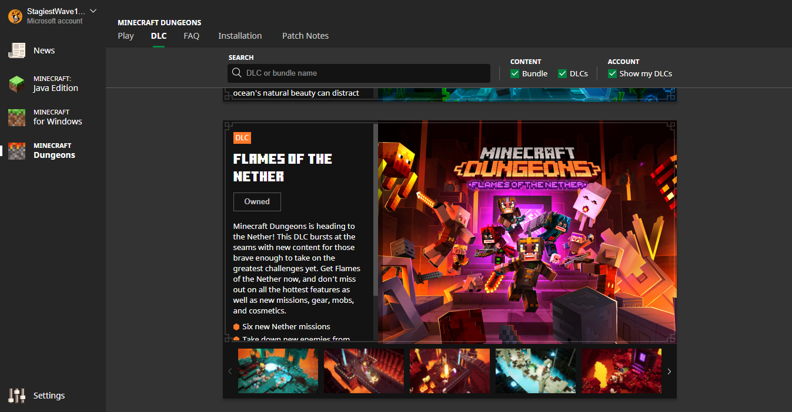Click the Six new Nether missions bullet

pos(282,326)
